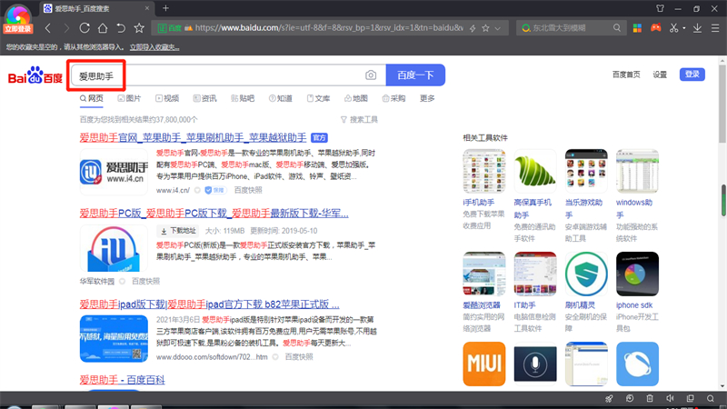727x409 pixels.
Task: Open the 爱思助手PC版 华军 download result
Action: pos(214,214)
